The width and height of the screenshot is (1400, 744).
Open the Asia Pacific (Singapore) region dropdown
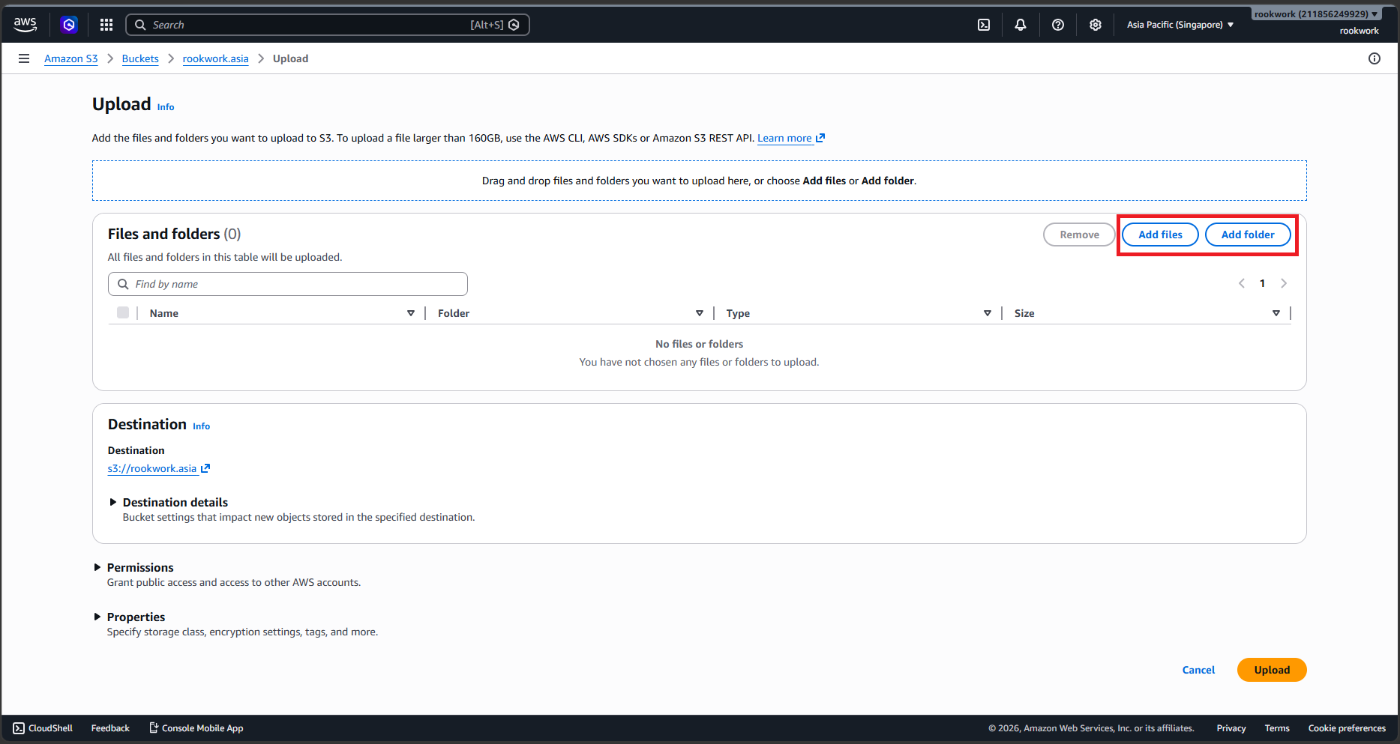1180,25
